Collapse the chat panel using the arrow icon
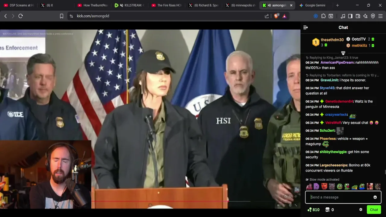The height and width of the screenshot is (217, 386). click(x=305, y=27)
